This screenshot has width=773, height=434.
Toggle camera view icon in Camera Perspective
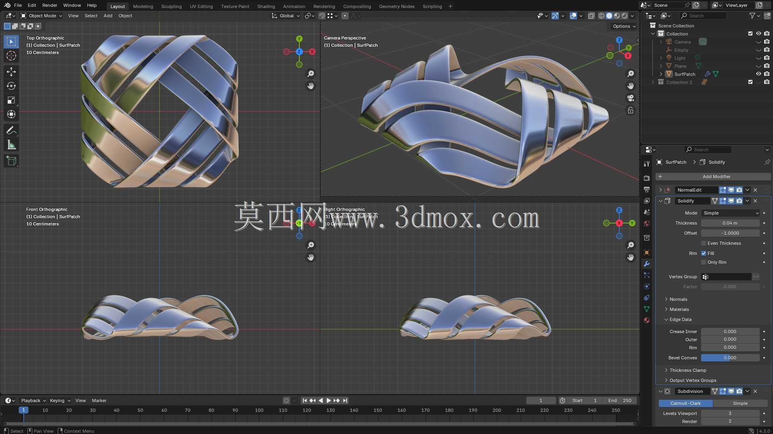click(x=631, y=98)
